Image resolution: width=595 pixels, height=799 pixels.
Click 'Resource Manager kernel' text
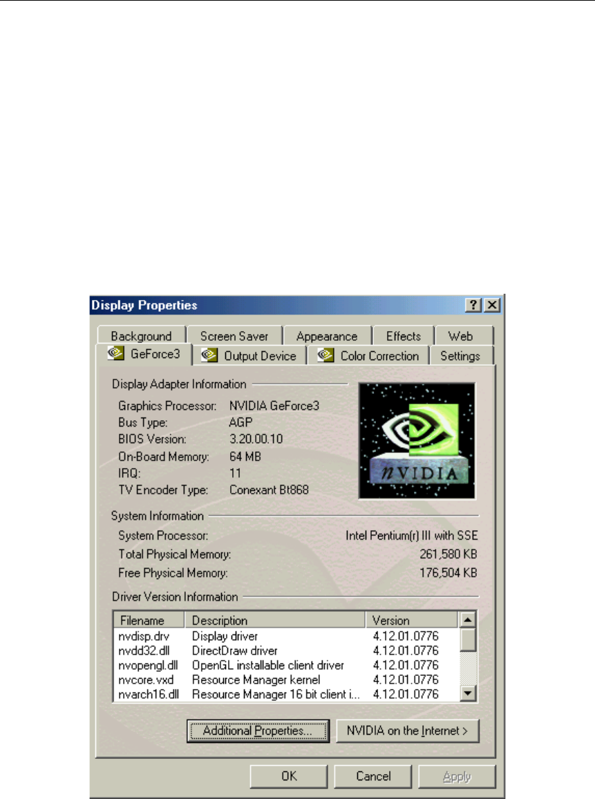coord(256,679)
